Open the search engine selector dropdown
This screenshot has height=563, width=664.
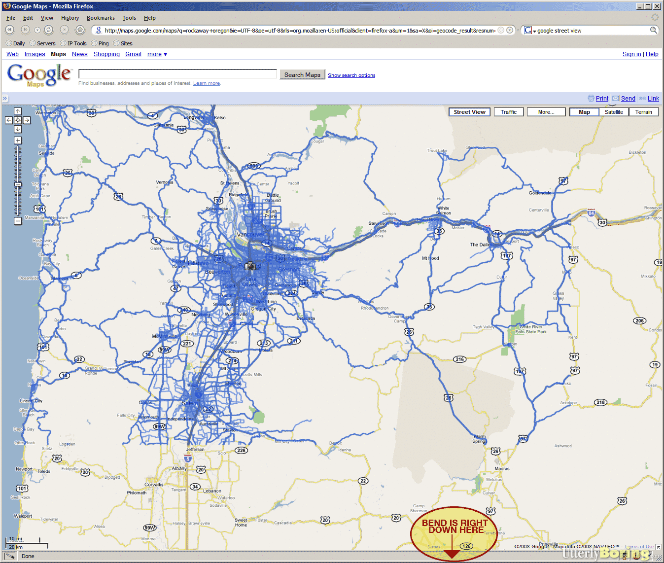529,31
